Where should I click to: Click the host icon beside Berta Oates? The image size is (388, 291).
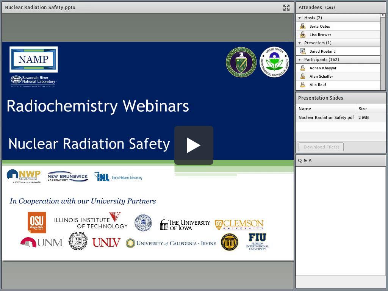coord(302,26)
